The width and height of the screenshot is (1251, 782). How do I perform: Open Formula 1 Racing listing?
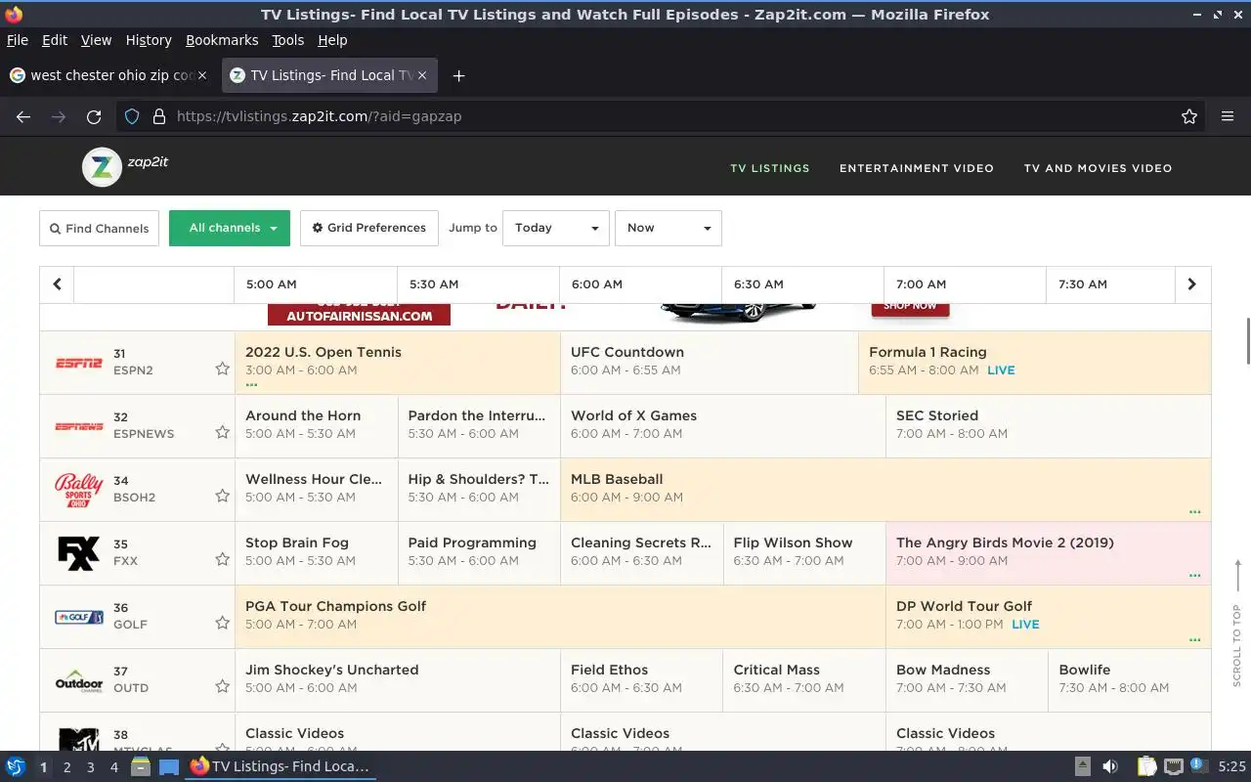1034,363
